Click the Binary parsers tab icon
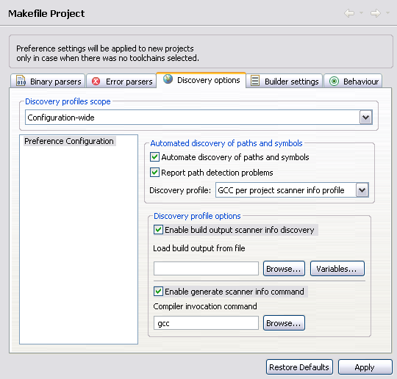 pyautogui.click(x=21, y=81)
